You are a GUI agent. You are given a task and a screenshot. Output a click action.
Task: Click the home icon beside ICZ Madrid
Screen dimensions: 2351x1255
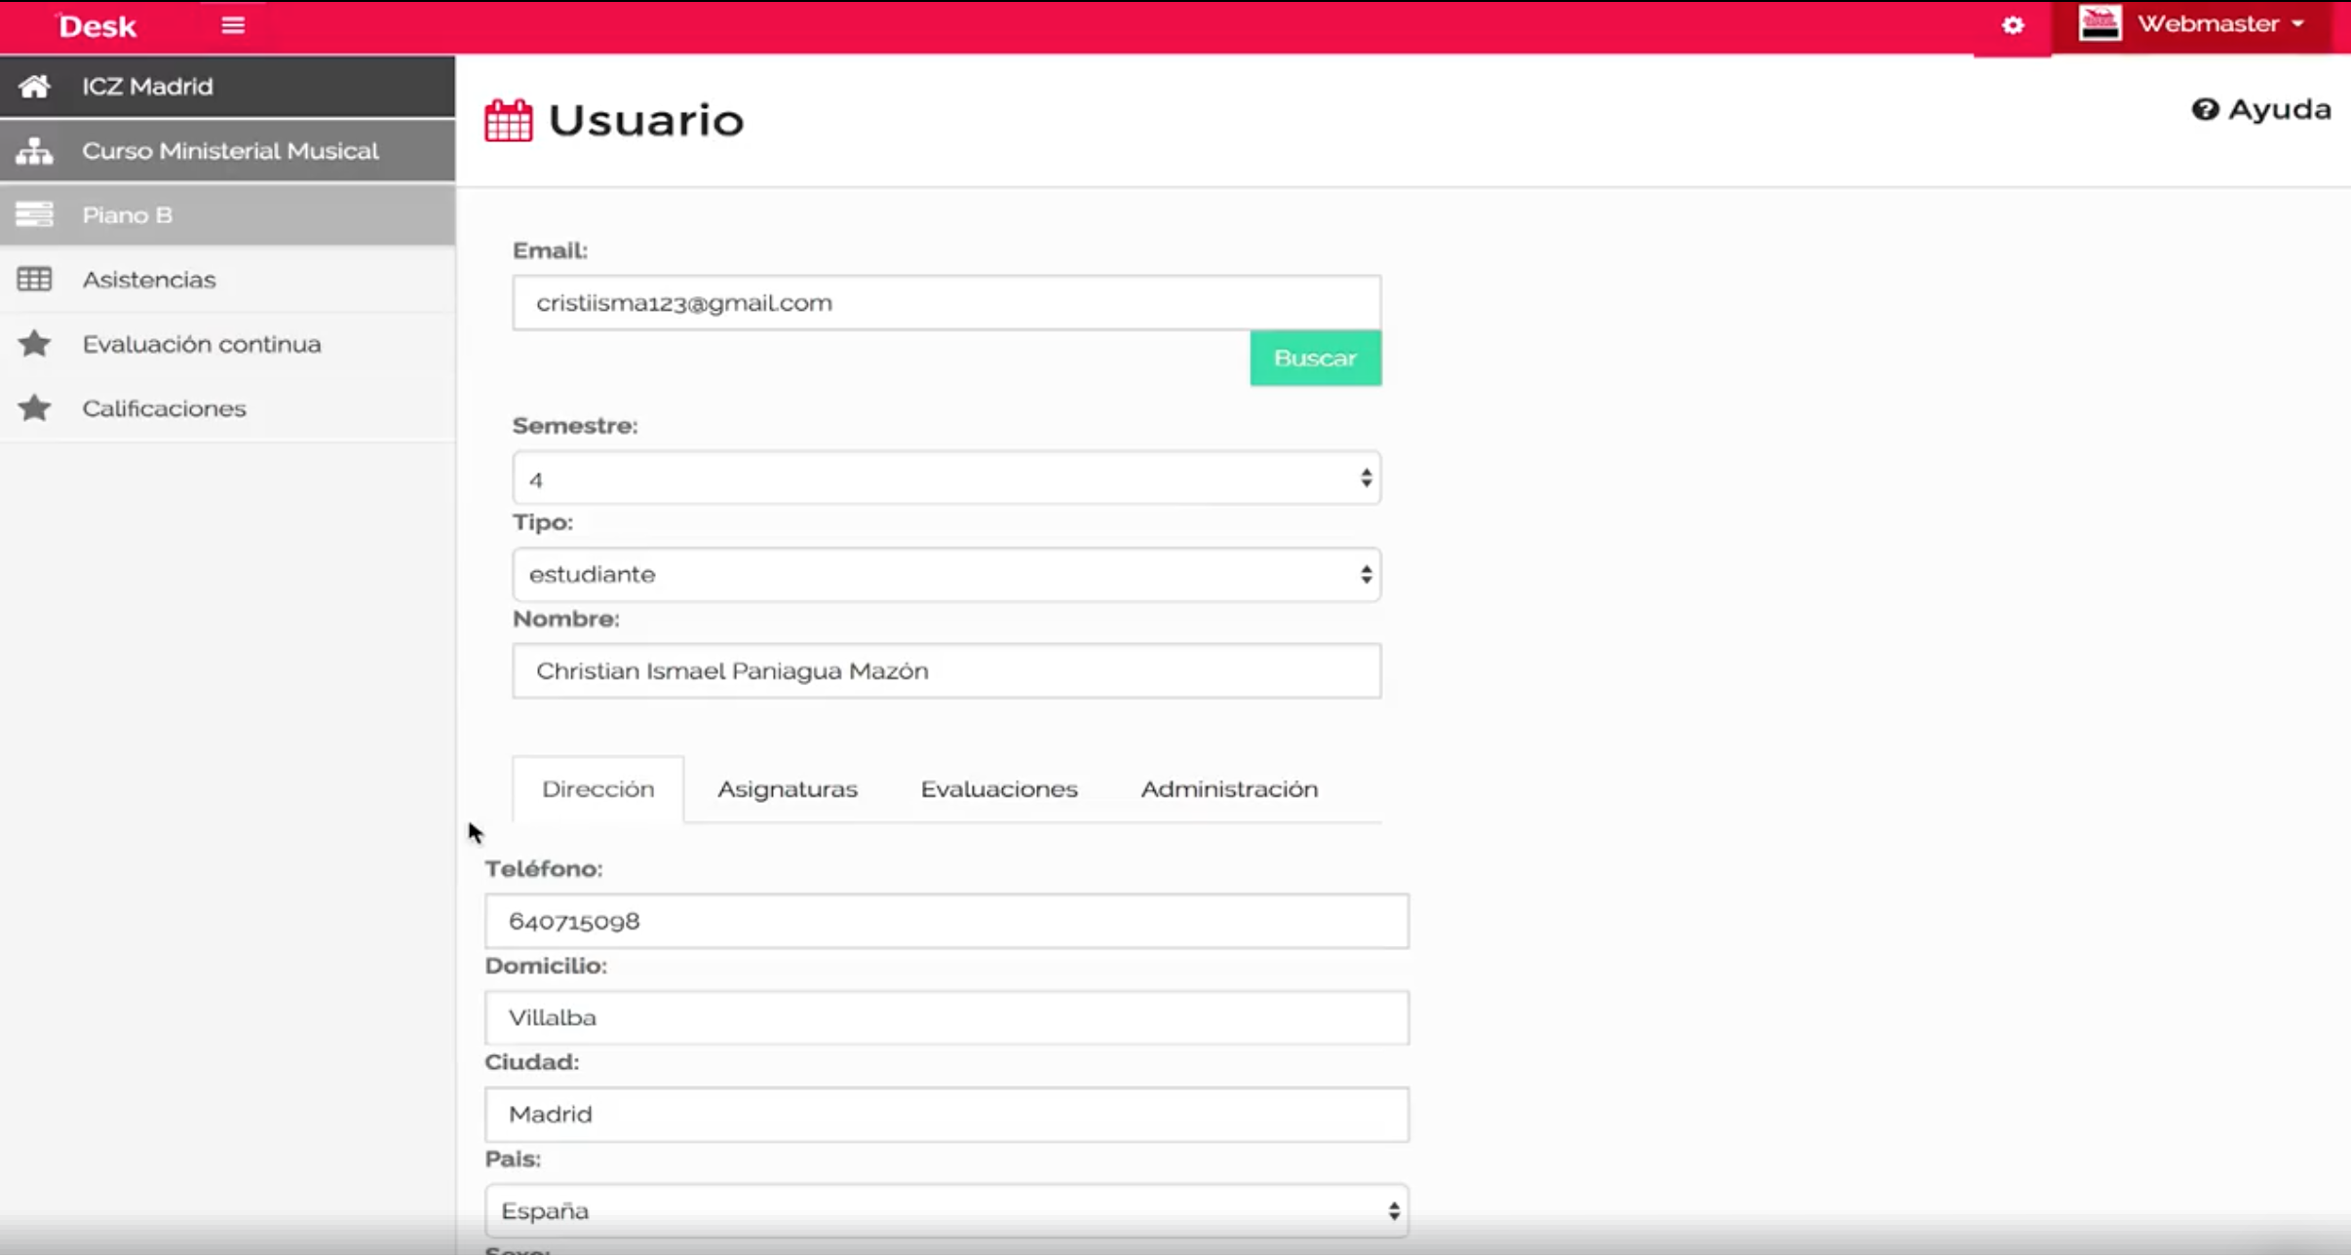[x=34, y=87]
